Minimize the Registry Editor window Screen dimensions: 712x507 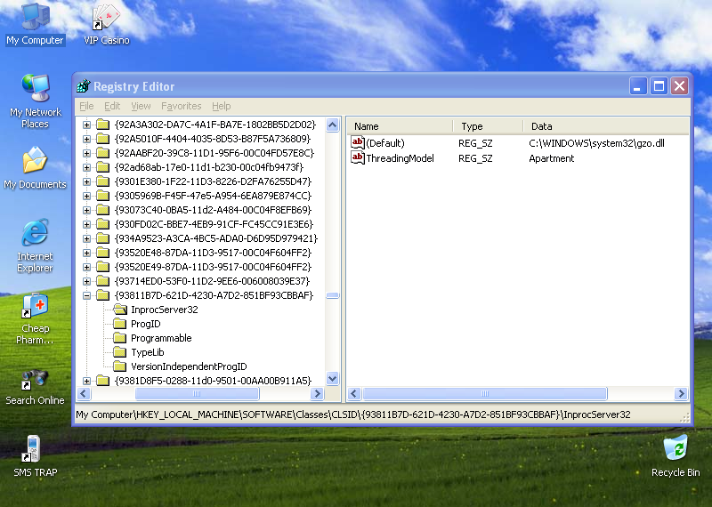click(638, 85)
